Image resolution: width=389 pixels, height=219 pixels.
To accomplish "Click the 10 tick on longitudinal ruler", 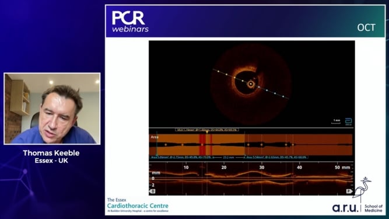I will [x=186, y=168].
